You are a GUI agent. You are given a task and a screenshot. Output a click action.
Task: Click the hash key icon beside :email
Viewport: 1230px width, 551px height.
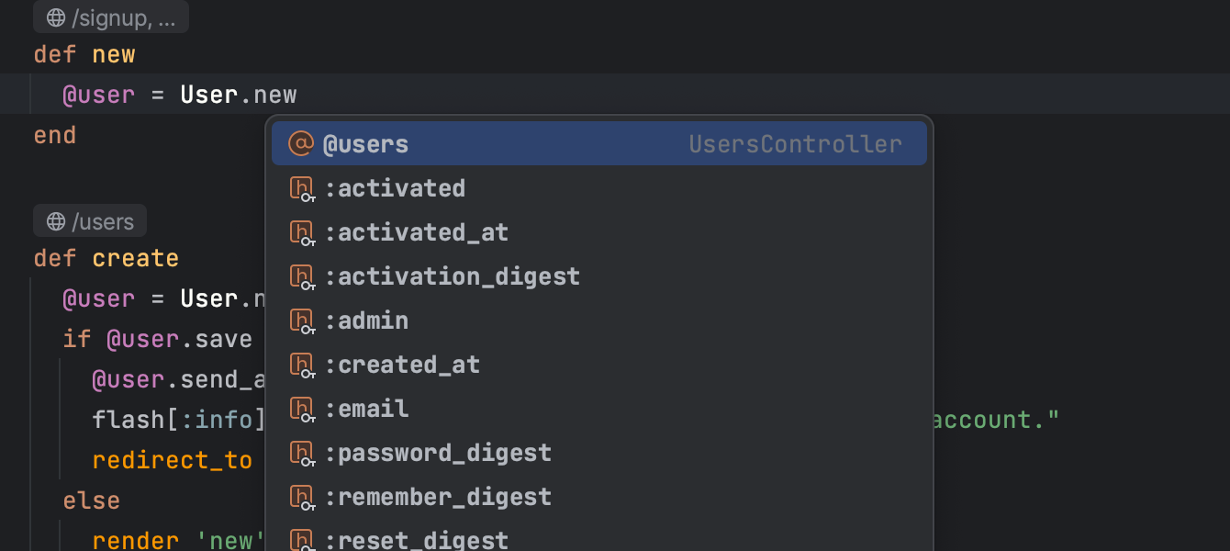[302, 410]
